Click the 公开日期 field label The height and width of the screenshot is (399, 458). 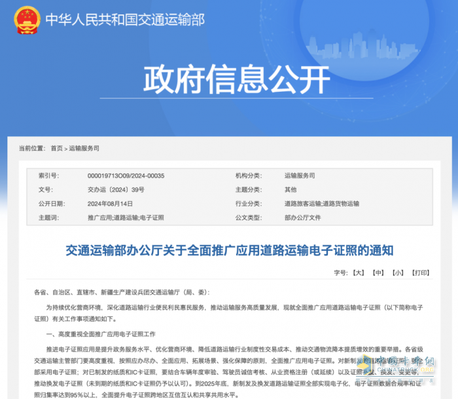[52, 204]
